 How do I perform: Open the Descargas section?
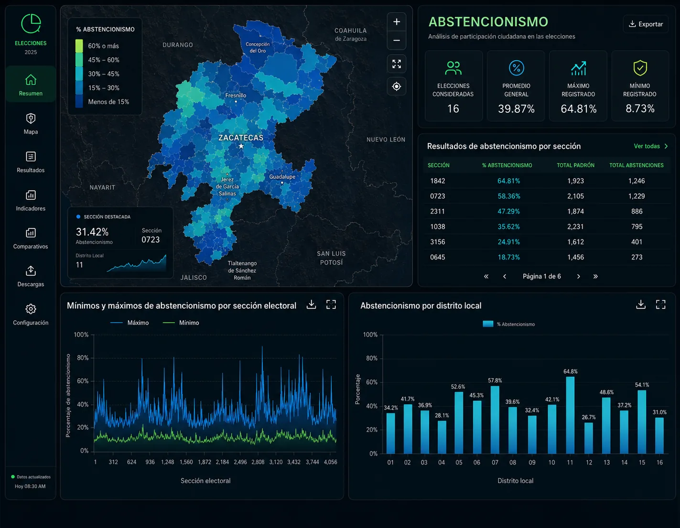pyautogui.click(x=31, y=276)
